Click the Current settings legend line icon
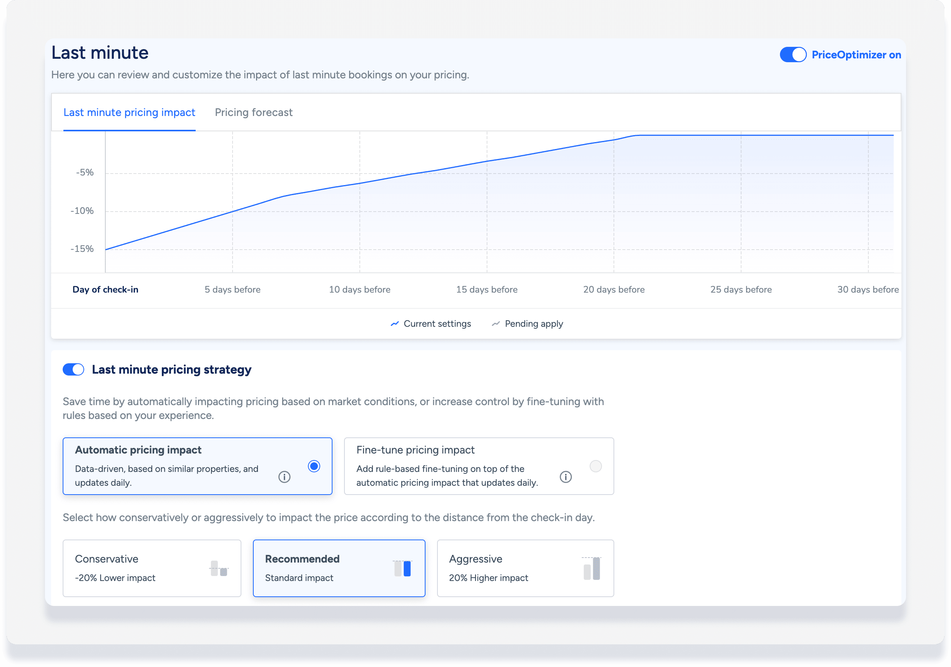Image resolution: width=951 pixels, height=667 pixels. click(x=395, y=324)
